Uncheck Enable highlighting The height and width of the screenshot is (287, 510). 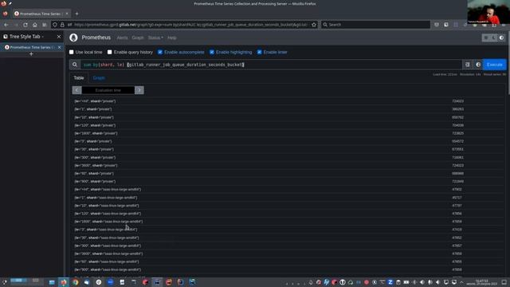click(212, 52)
